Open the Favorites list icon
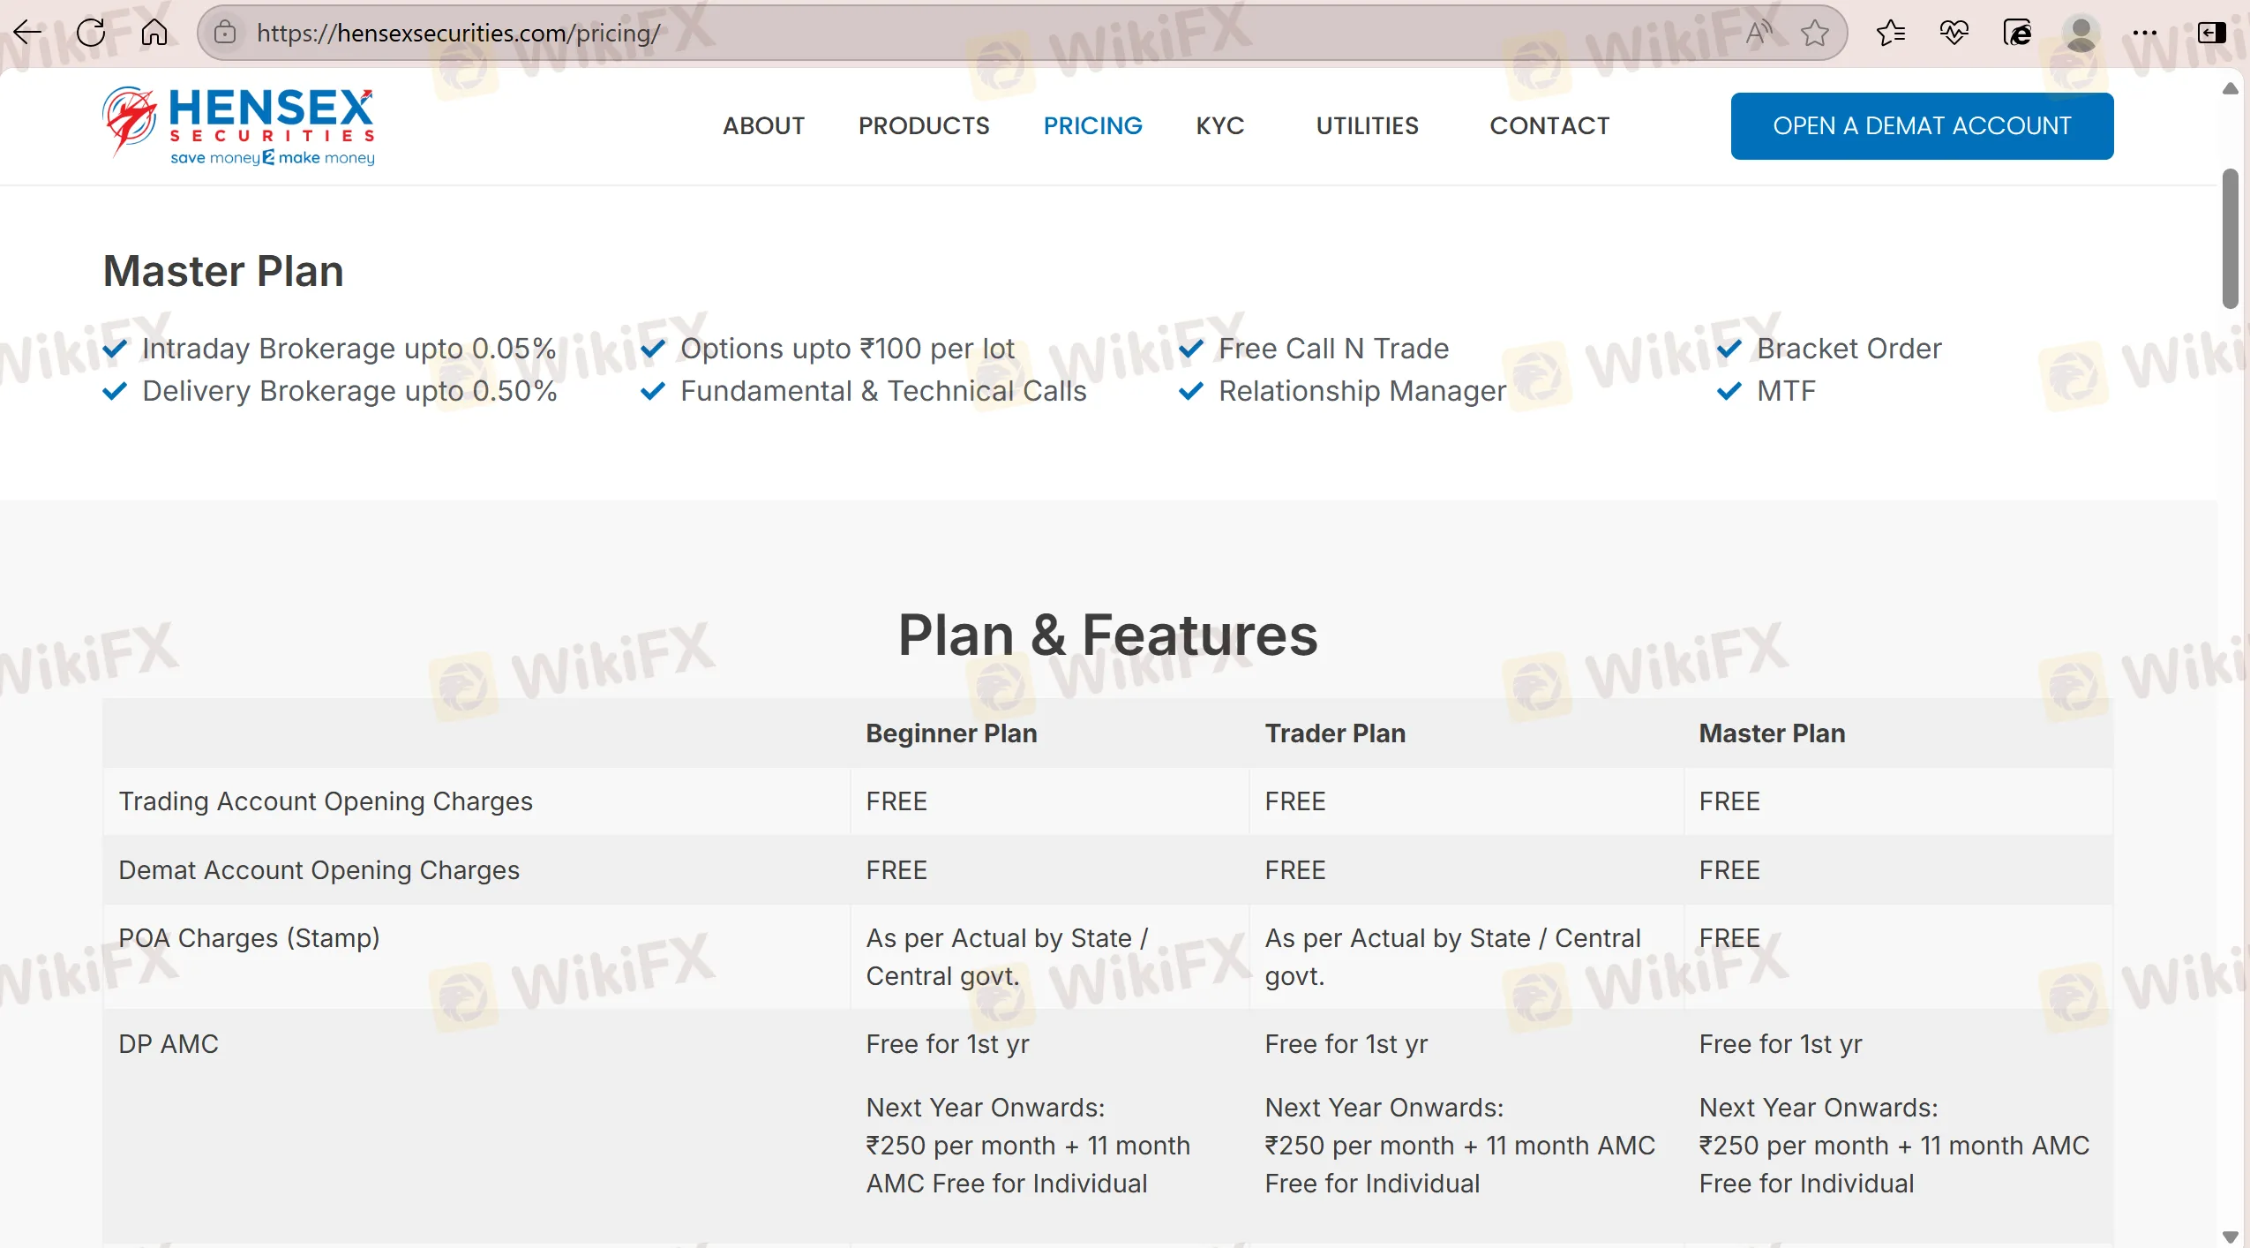2250x1248 pixels. tap(1890, 33)
